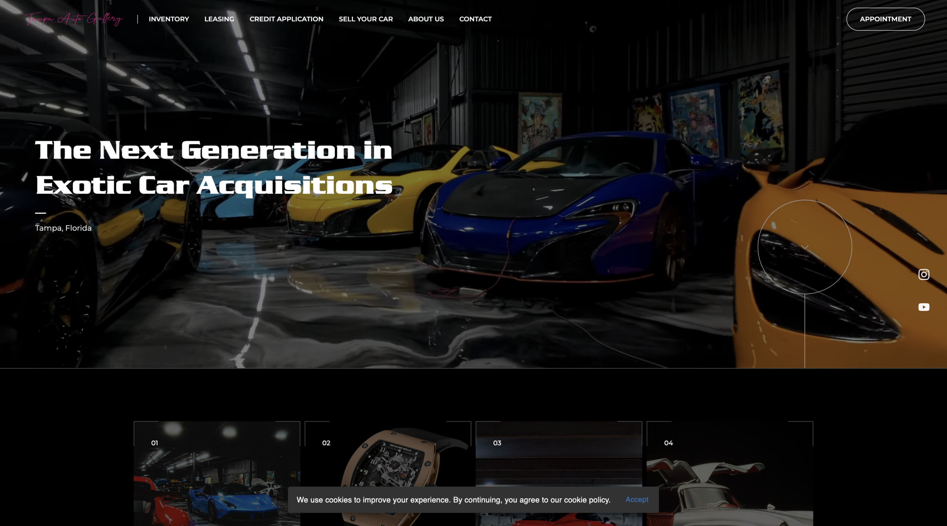Open Credit Application in the navigation
This screenshot has width=947, height=526.
pos(286,19)
